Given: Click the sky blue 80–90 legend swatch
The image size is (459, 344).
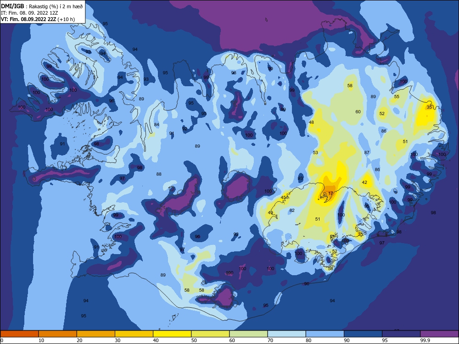Looking at the screenshot, I should 325,334.
